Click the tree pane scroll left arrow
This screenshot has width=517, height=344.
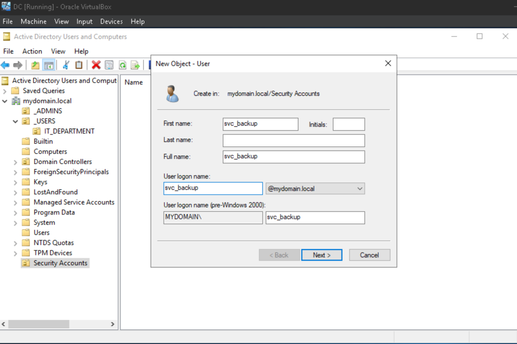[3, 324]
